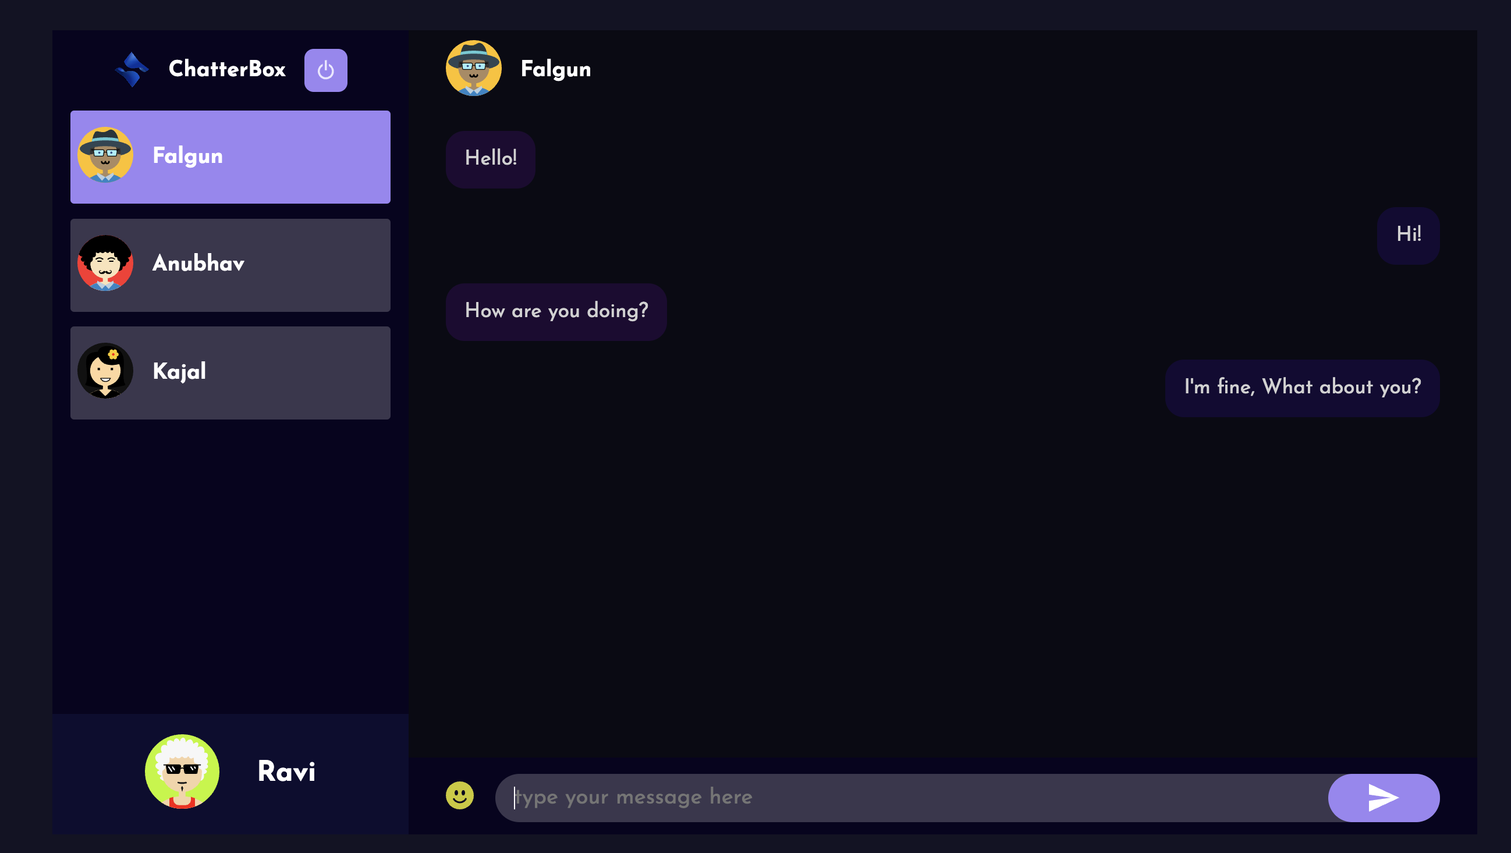Open the emoji picker smiley
Image resolution: width=1511 pixels, height=853 pixels.
459,795
